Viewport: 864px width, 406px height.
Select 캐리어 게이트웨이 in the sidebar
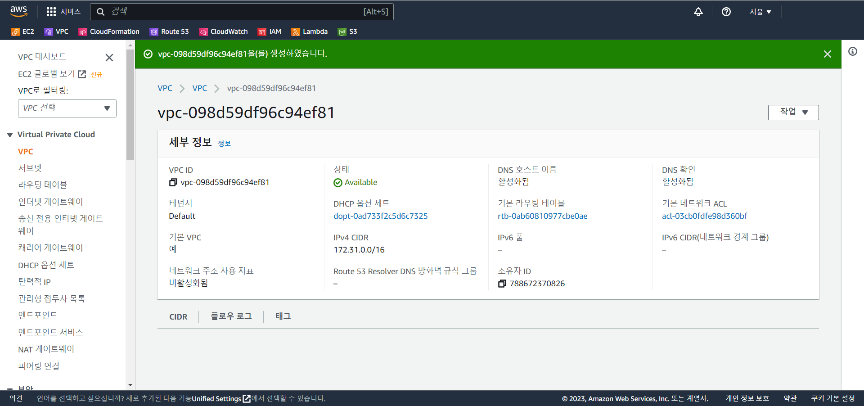click(50, 248)
